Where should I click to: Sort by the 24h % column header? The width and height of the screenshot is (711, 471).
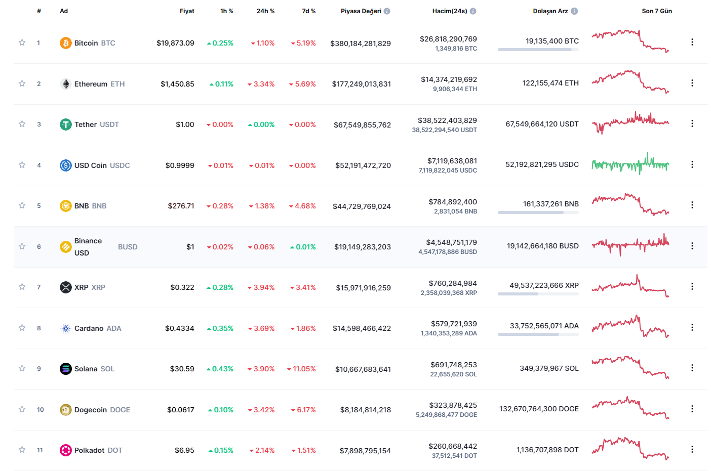tap(265, 11)
